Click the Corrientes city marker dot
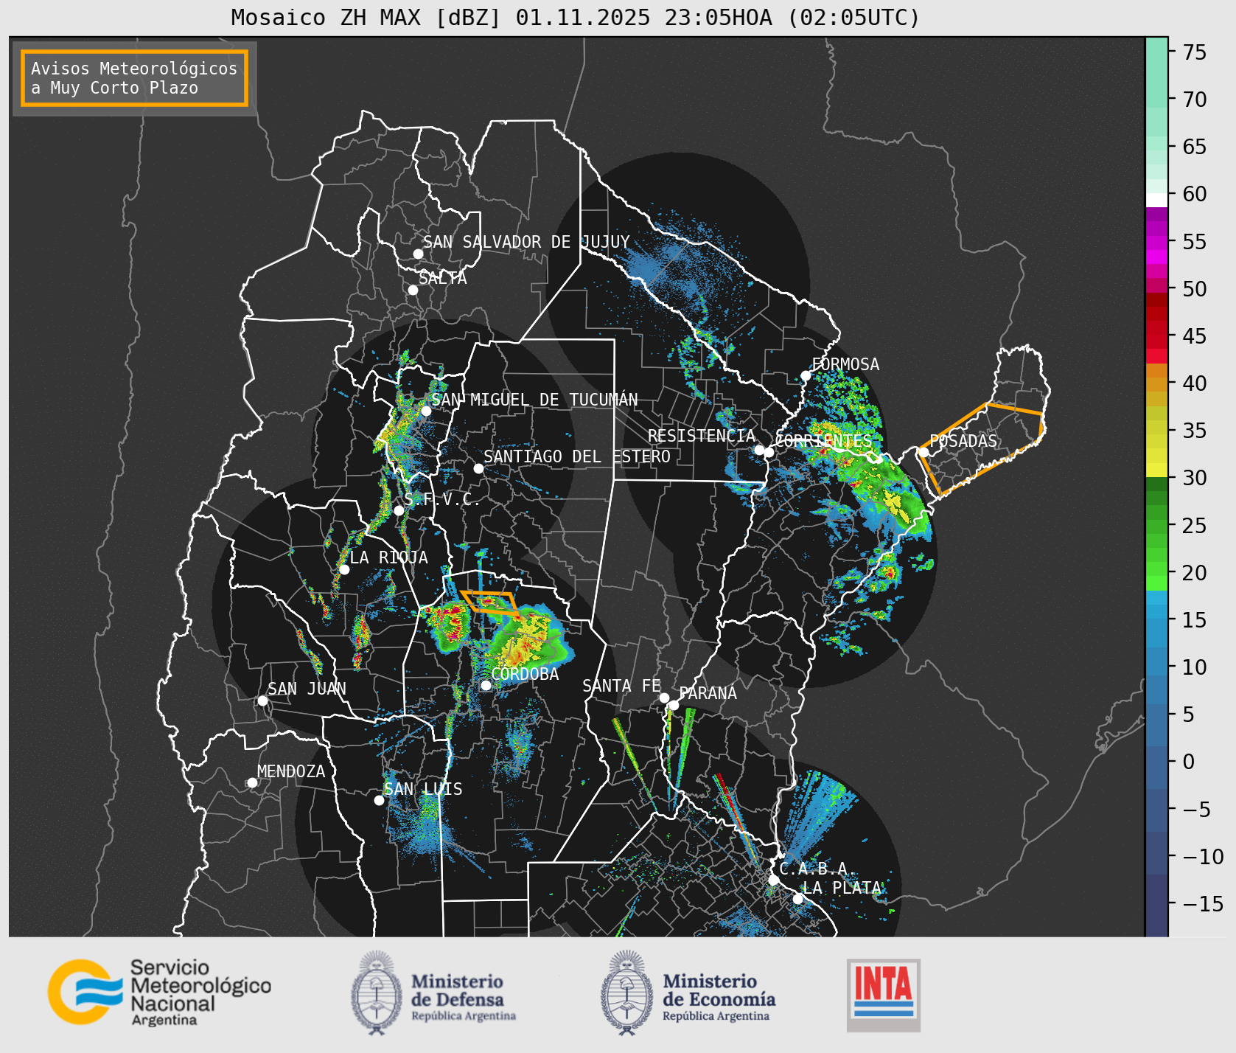1236x1053 pixels. (x=768, y=452)
